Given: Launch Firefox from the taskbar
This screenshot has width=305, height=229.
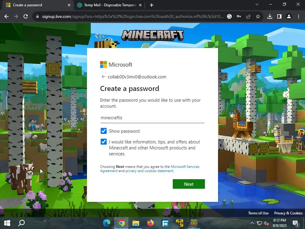Looking at the screenshot, I should point(150,223).
